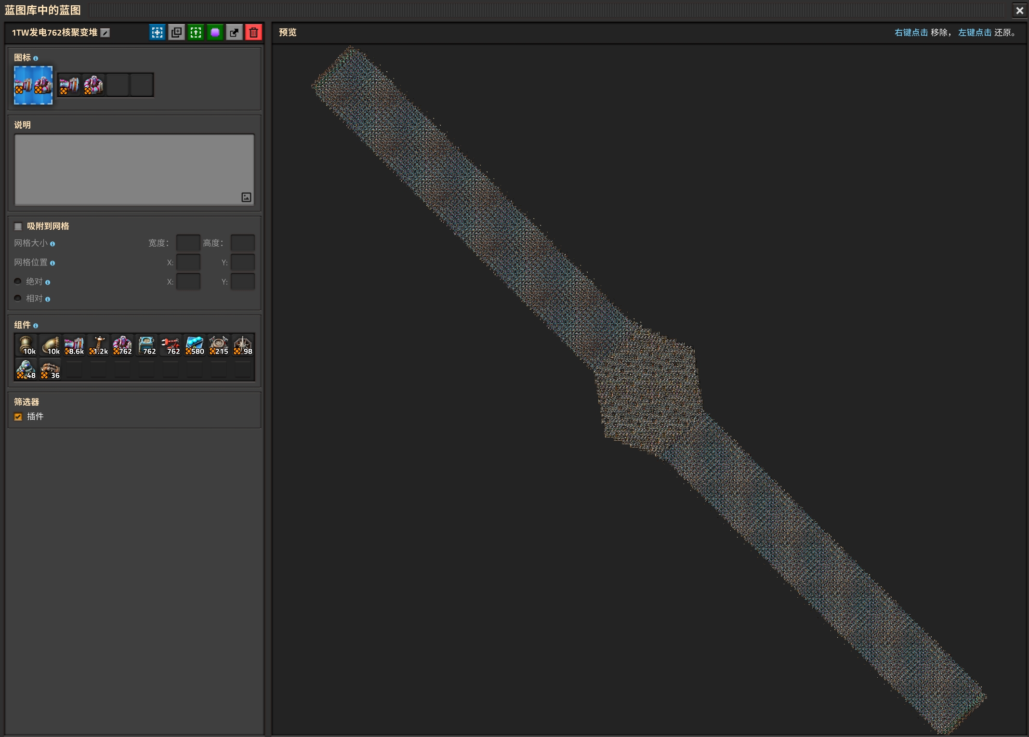Viewport: 1029px width, 737px height.
Task: Select the fusion generator icon slot
Action: [69, 85]
